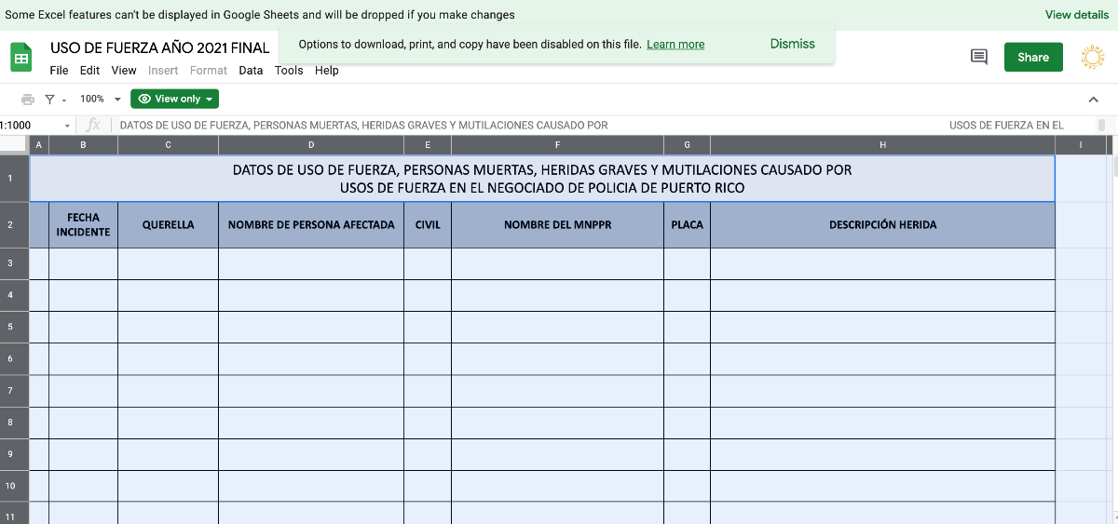Click the select-all corner box
Screen dimensions: 1118x524
(14, 144)
